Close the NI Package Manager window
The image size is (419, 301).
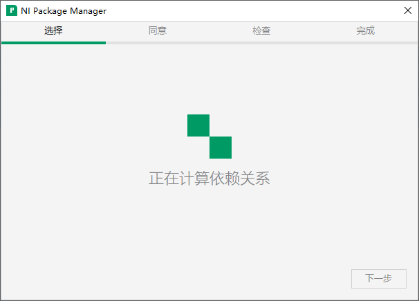(407, 11)
